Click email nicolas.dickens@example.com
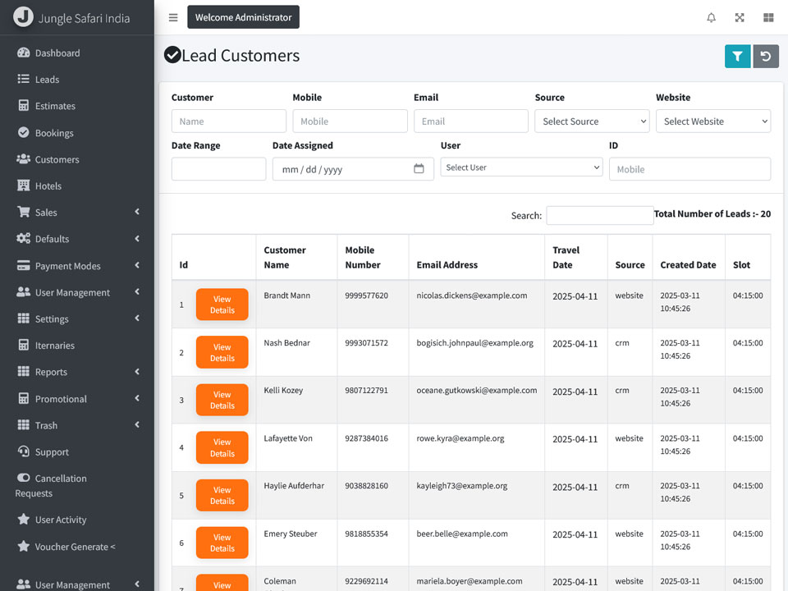Viewport: 788px width, 591px height. (x=471, y=295)
